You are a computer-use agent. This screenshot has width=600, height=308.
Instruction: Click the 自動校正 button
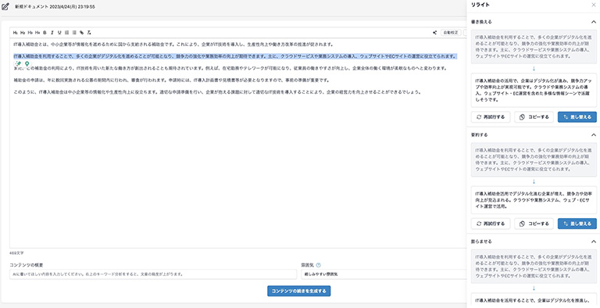pos(451,33)
